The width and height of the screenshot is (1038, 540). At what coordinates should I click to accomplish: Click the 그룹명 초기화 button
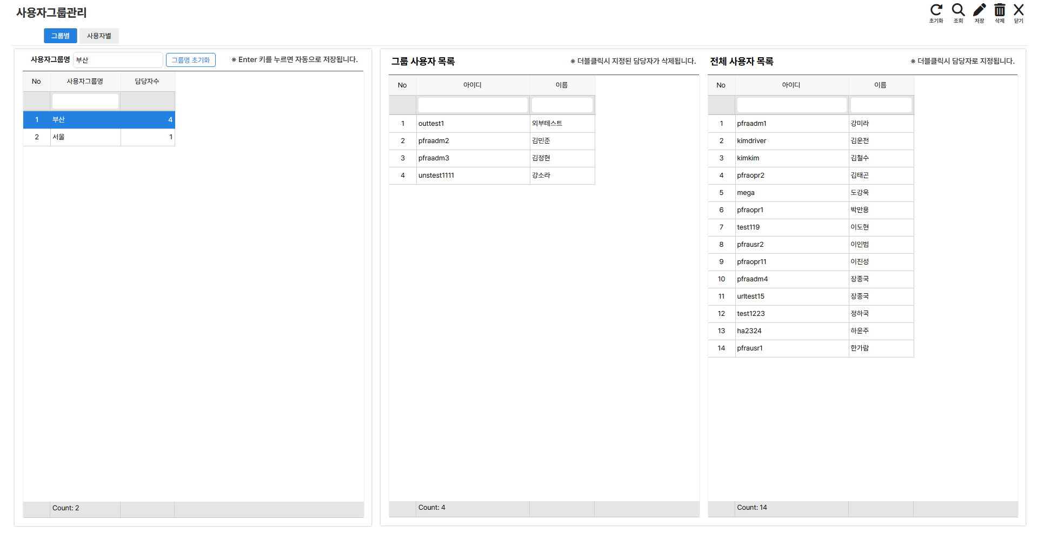tap(191, 60)
